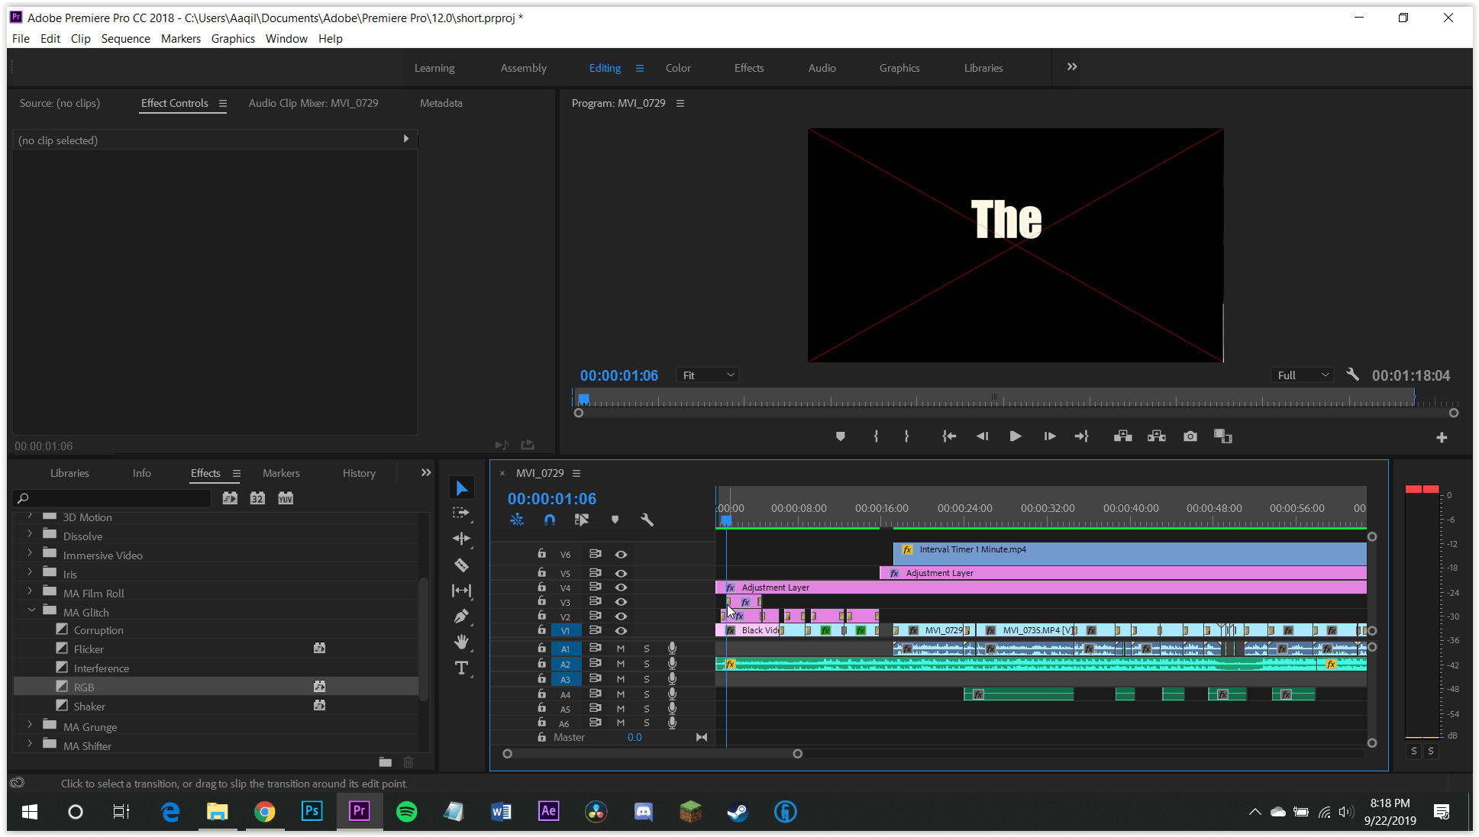Open the Full playback resolution dropdown

tap(1302, 375)
